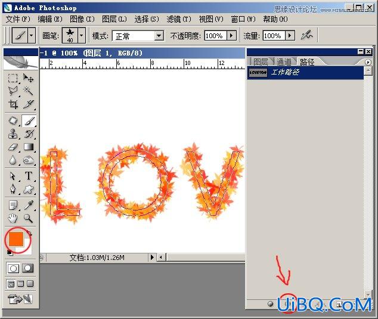378x319 pixels.
Task: Open brush preset picker arrow beside 40
Action: (82, 35)
